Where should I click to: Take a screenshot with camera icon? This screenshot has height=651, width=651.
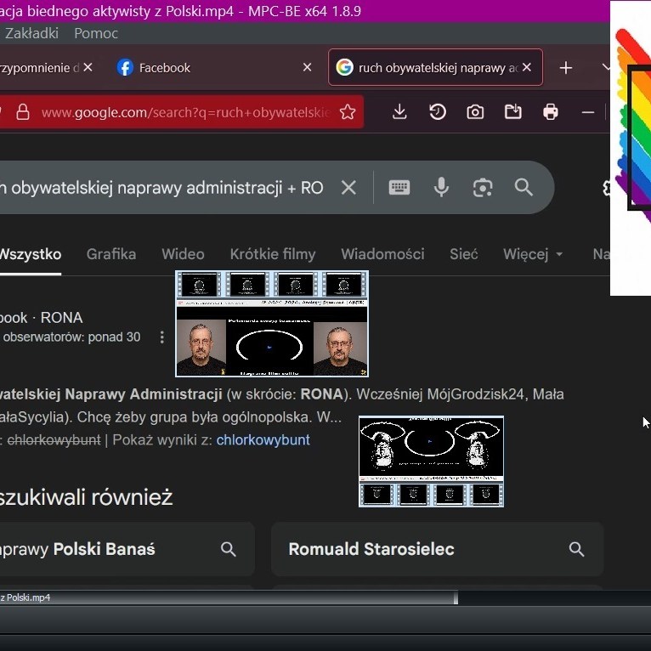475,112
